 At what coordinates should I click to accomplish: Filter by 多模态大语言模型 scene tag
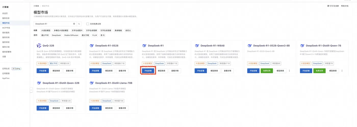tap(61, 30)
